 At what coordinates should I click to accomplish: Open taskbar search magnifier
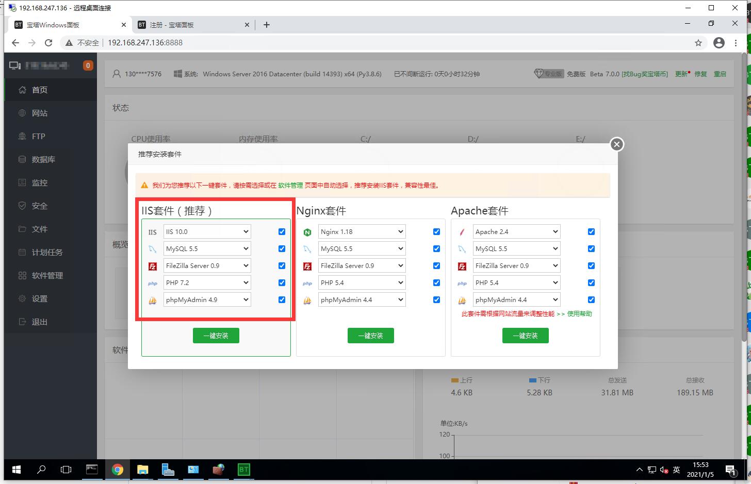[x=41, y=470]
